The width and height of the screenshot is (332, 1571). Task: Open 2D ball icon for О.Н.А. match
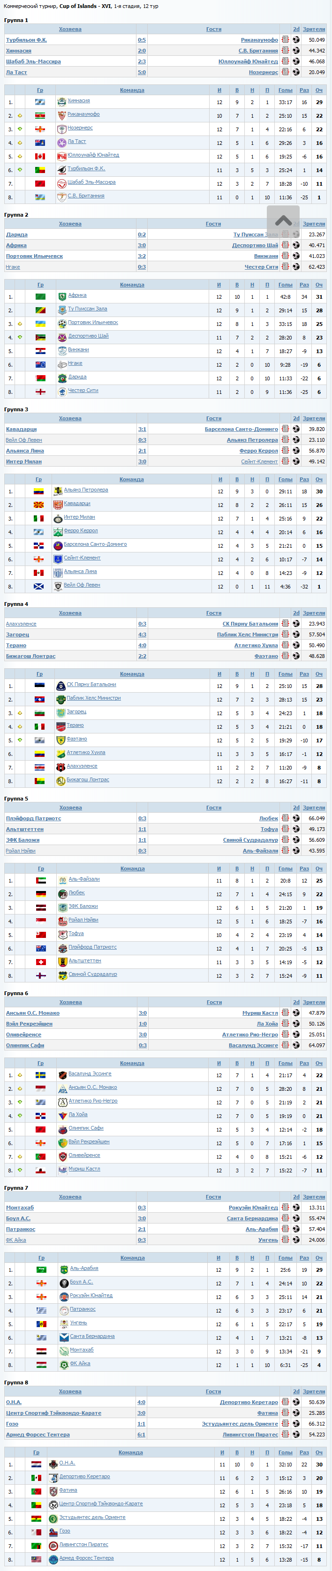pos(296,1402)
